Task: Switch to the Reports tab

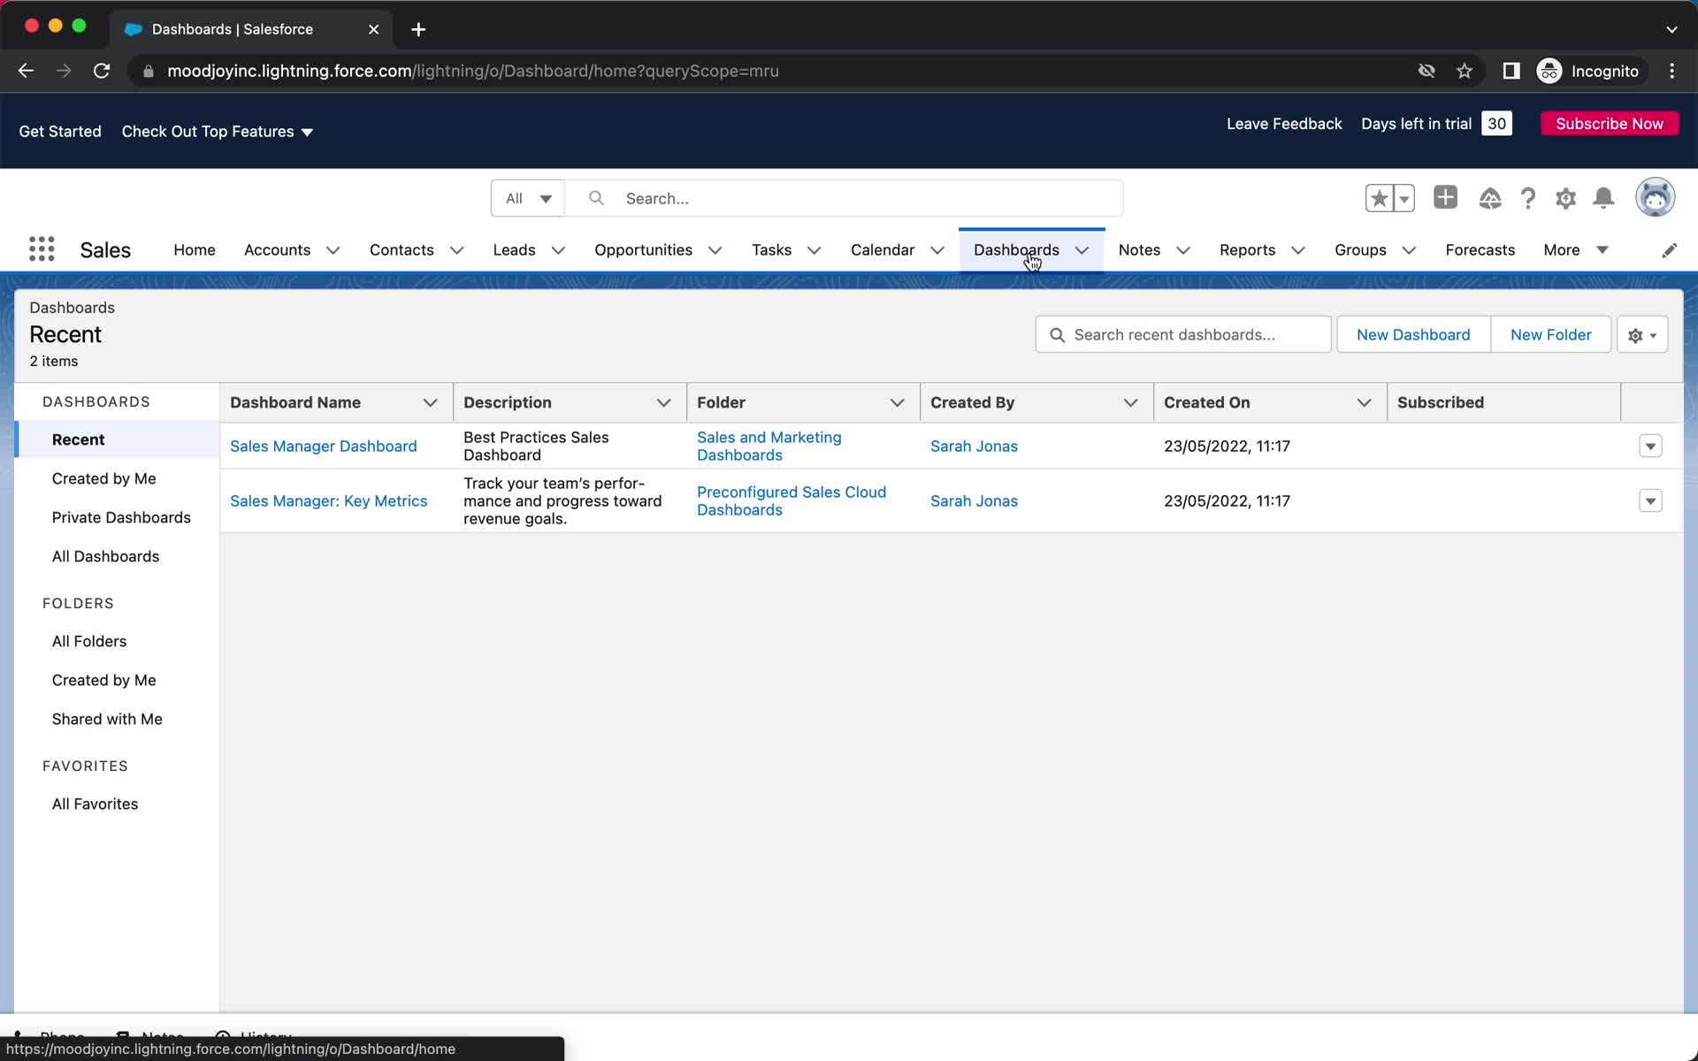Action: click(1247, 250)
